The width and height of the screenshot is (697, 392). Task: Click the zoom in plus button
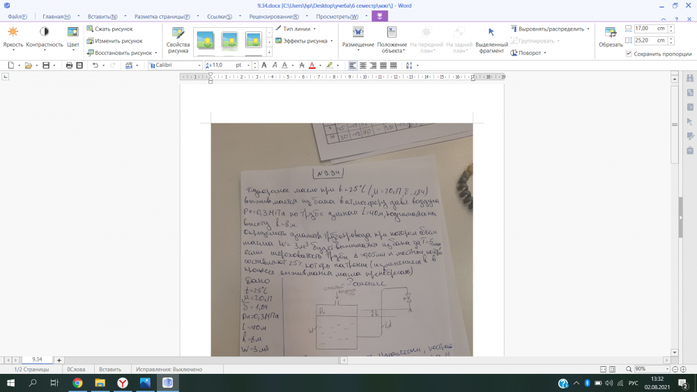tap(683, 369)
